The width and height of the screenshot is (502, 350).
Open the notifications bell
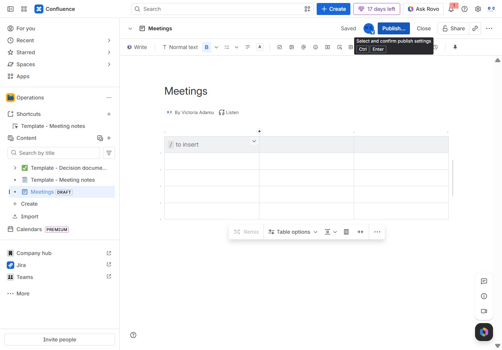click(x=451, y=9)
